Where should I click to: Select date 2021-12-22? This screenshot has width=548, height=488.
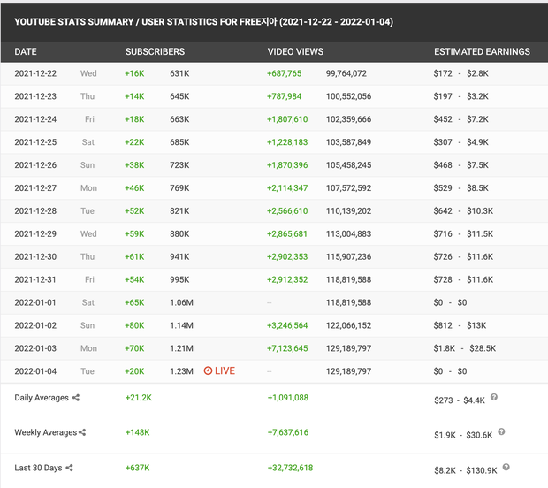coord(35,73)
